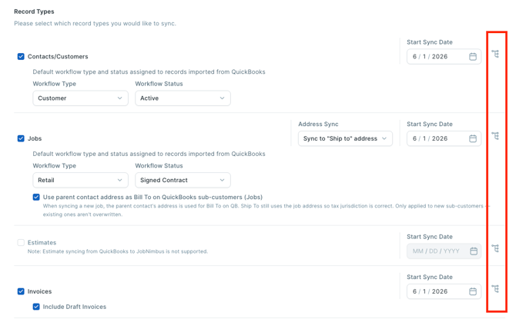516x319 pixels.
Task: Open calendar picker for Estimates sync date
Action: pyautogui.click(x=474, y=251)
